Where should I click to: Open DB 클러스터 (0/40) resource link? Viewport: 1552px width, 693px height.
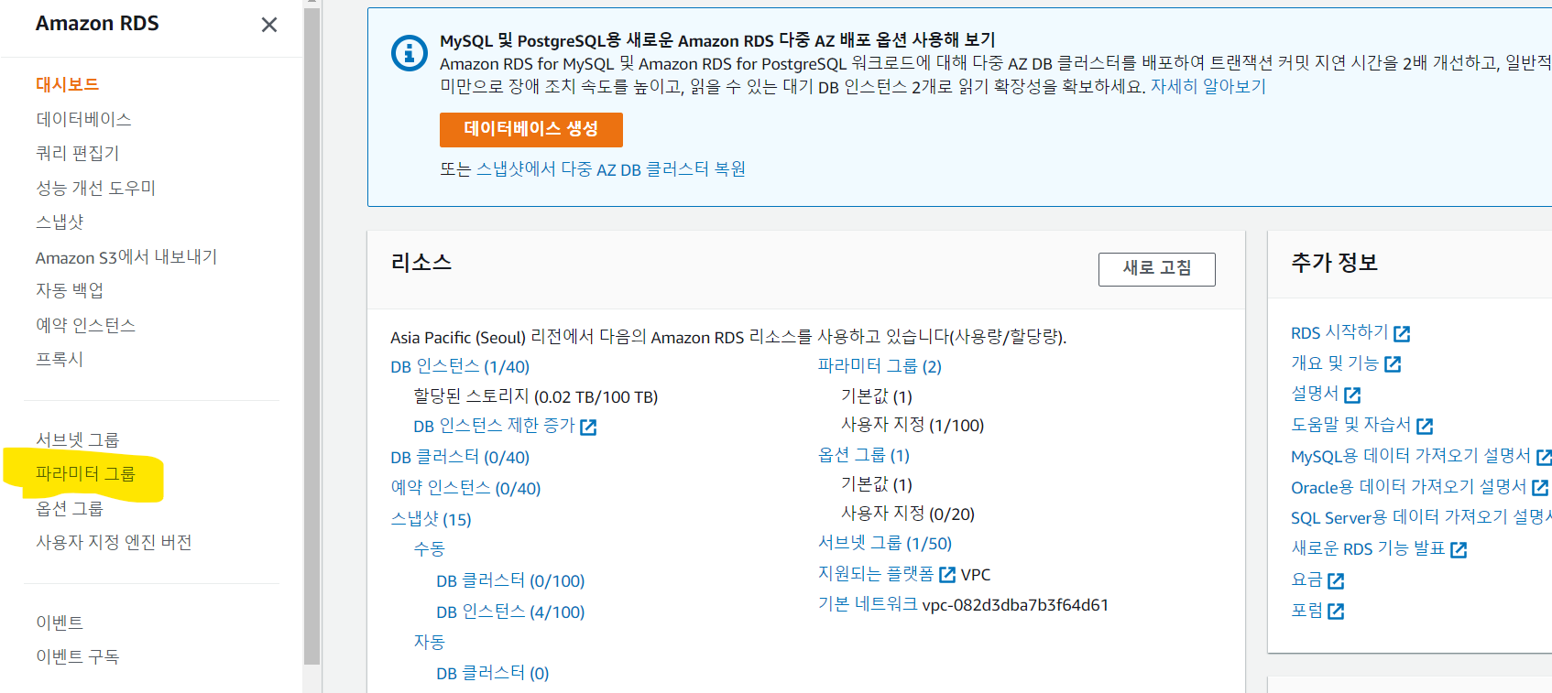pos(460,457)
